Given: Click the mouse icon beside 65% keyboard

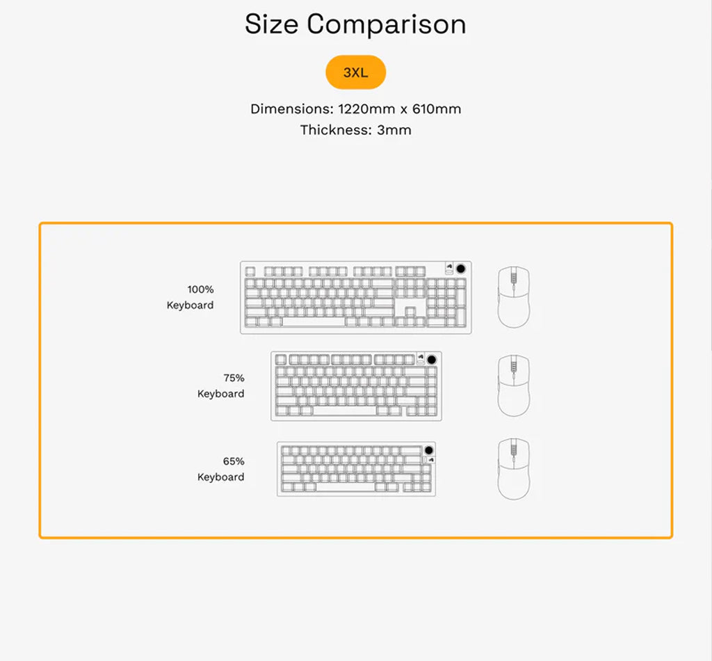Looking at the screenshot, I should coord(514,469).
